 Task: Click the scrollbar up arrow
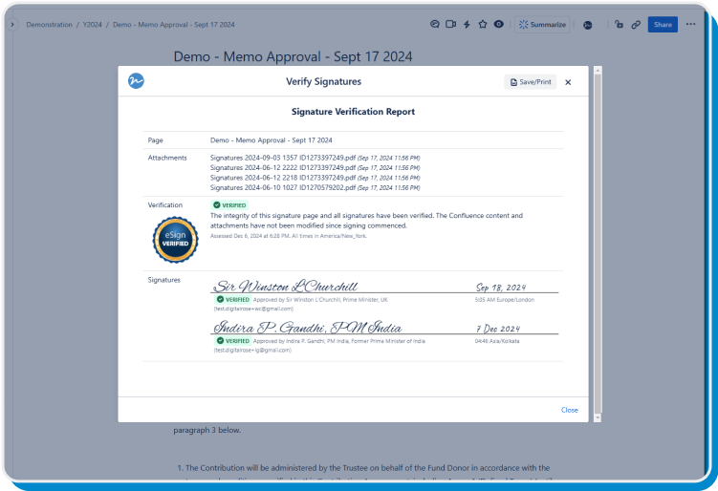pyautogui.click(x=598, y=70)
